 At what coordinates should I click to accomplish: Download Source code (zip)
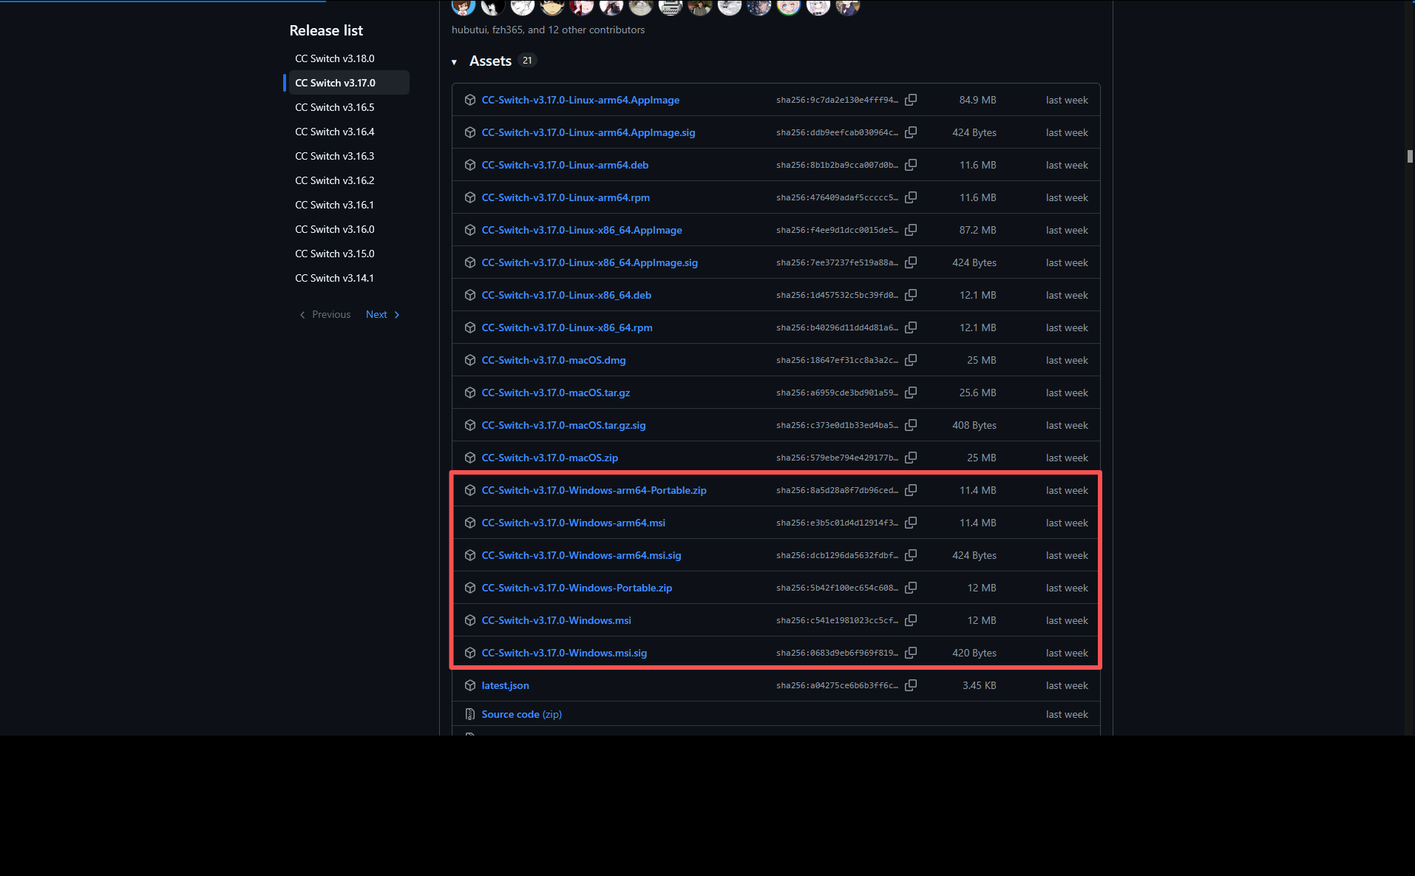pyautogui.click(x=522, y=714)
